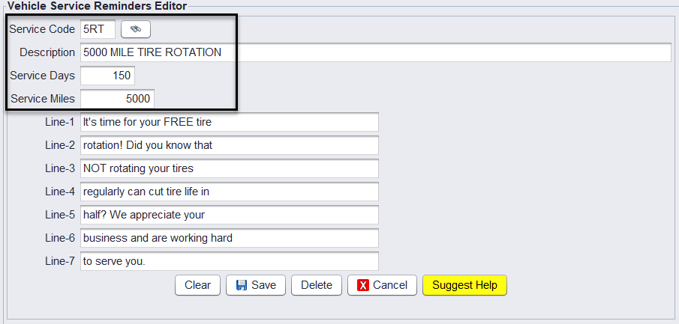Screen dimensions: 679x324
Task: Place cursor in Line-2 text field
Action: pyautogui.click(x=229, y=145)
